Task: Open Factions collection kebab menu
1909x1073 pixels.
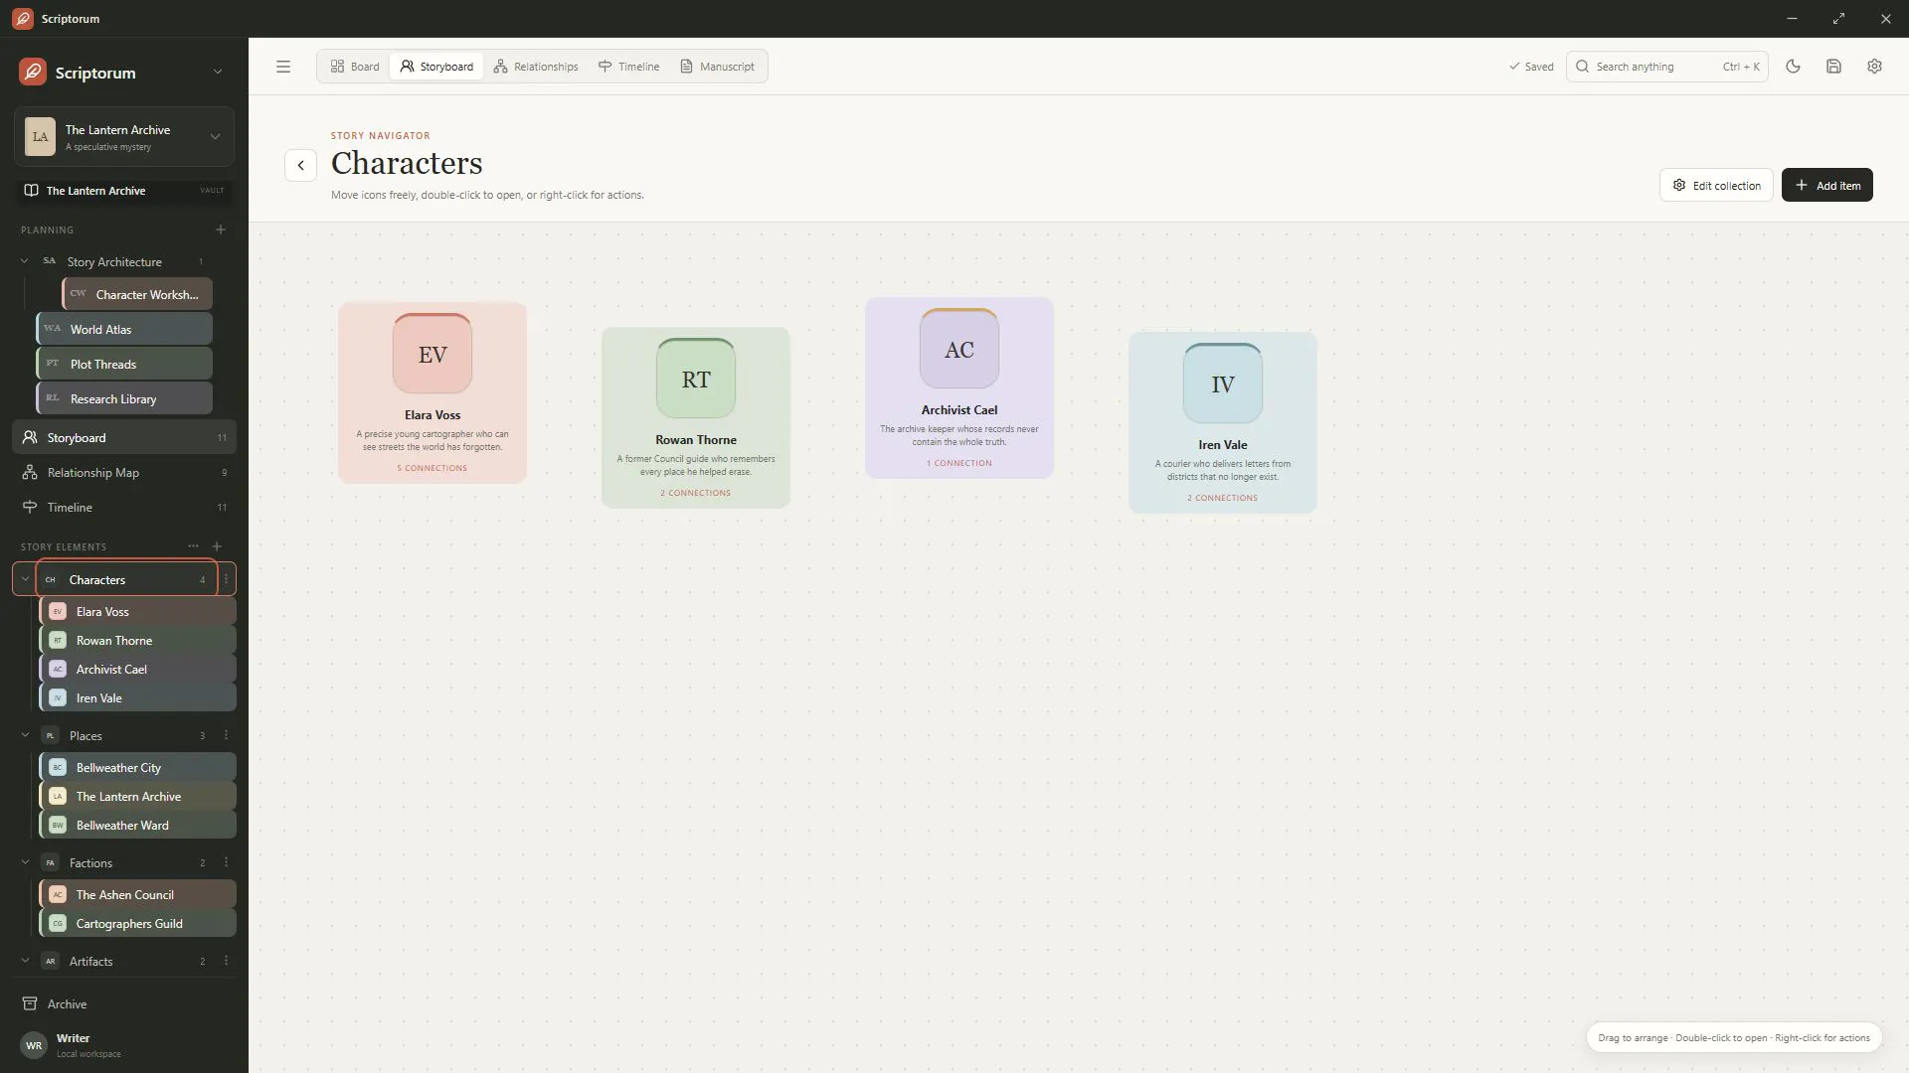Action: click(226, 862)
